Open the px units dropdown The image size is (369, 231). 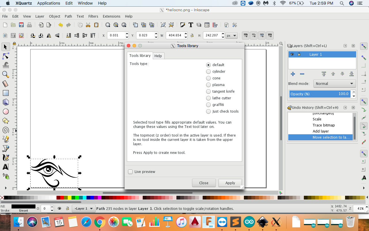click(x=232, y=36)
